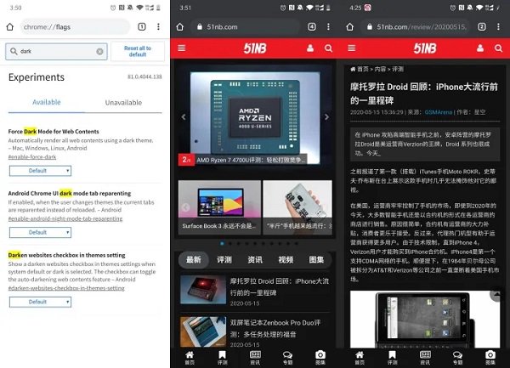Screen dimensions: 510x368
Task: Open 摩托罗拉 Droid 回顾 list article
Action: tap(255, 291)
